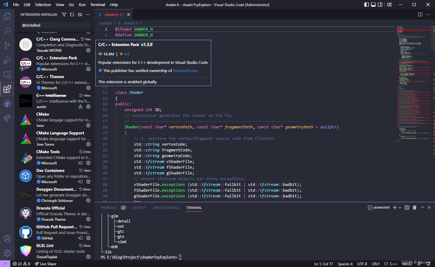The width and height of the screenshot is (435, 267).
Task: Open Source Control view
Action: coord(7,45)
